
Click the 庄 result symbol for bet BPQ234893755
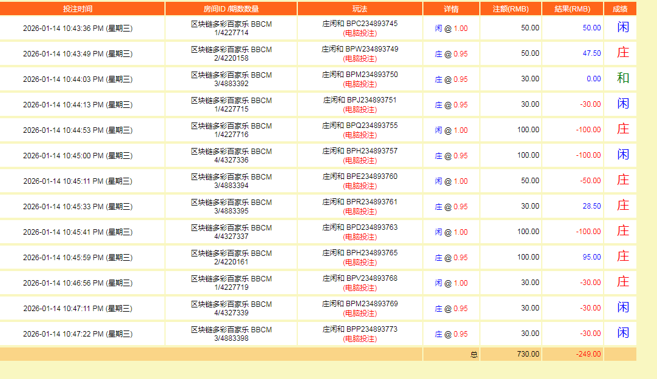pos(622,129)
